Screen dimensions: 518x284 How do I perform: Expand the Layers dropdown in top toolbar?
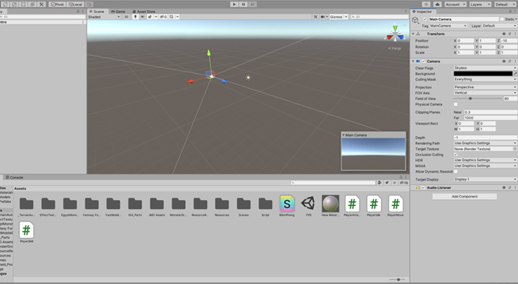click(x=479, y=4)
